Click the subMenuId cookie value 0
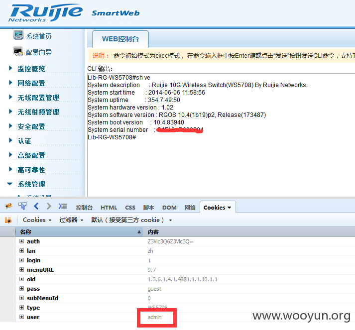This screenshot has height=330, width=355. tap(149, 298)
